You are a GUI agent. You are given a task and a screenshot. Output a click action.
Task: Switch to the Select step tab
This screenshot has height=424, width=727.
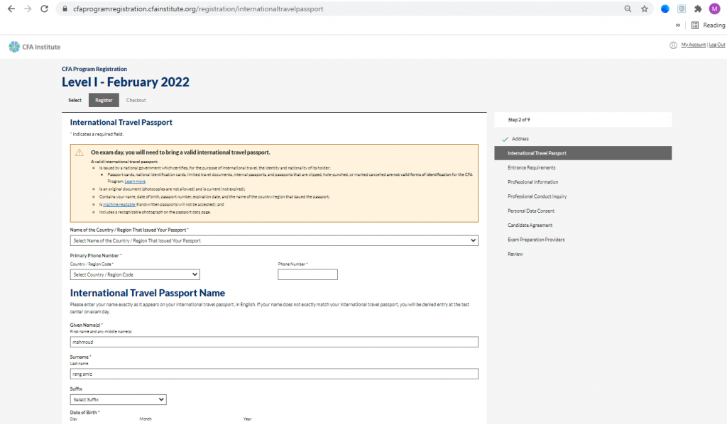75,100
